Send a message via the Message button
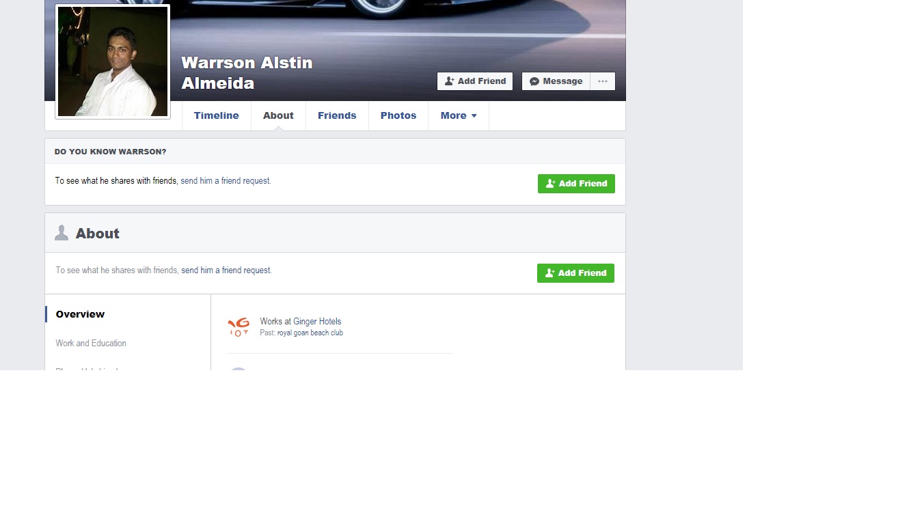 (x=556, y=81)
